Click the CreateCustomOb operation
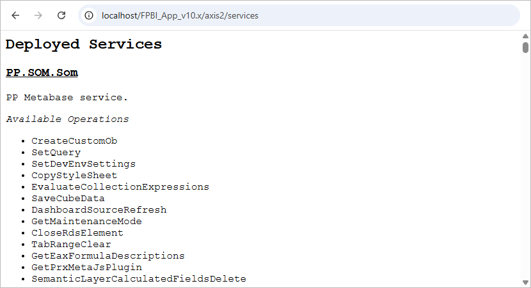 (x=74, y=141)
